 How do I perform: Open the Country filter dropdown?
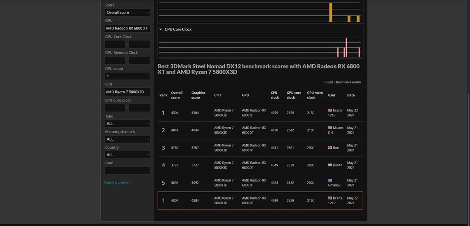pyautogui.click(x=127, y=155)
